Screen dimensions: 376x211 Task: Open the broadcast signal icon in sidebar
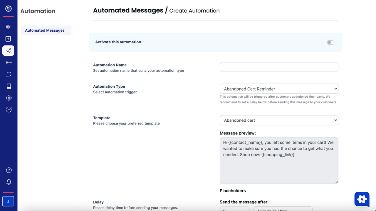[8, 62]
